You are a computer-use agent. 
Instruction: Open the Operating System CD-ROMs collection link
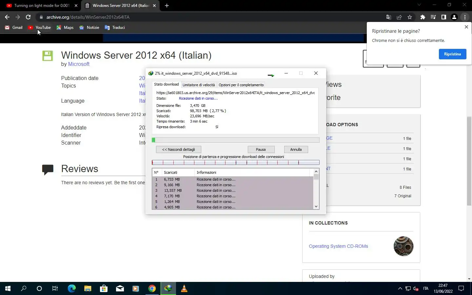point(338,246)
